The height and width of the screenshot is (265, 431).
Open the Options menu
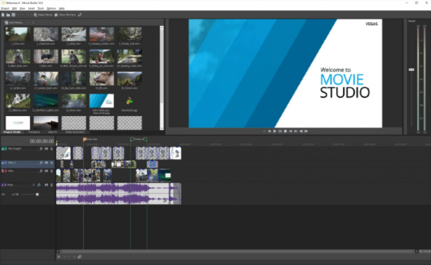click(x=51, y=8)
